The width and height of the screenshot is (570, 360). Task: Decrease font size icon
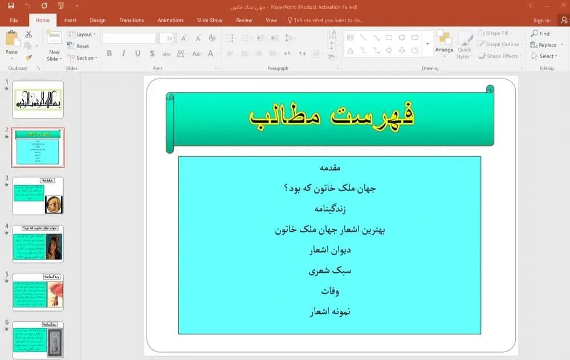(x=198, y=38)
